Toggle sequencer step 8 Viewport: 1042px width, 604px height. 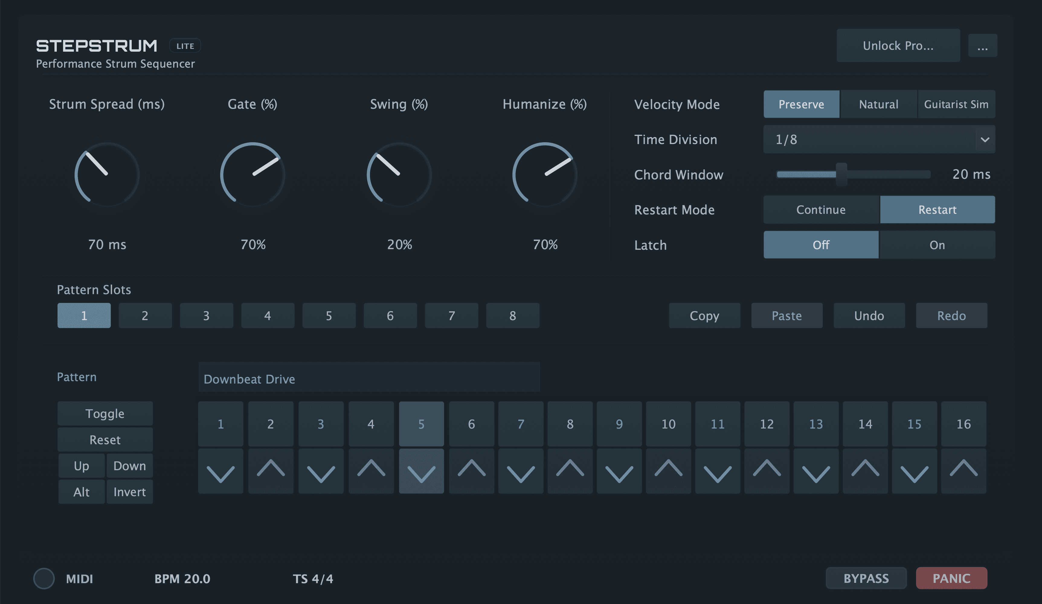click(x=570, y=424)
